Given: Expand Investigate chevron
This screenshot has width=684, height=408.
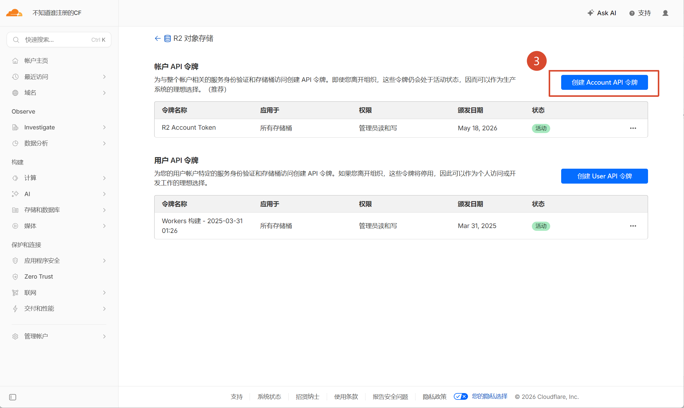Looking at the screenshot, I should click(x=104, y=127).
